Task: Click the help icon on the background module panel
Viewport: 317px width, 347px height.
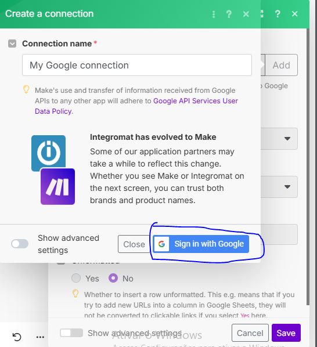Action: [x=278, y=14]
